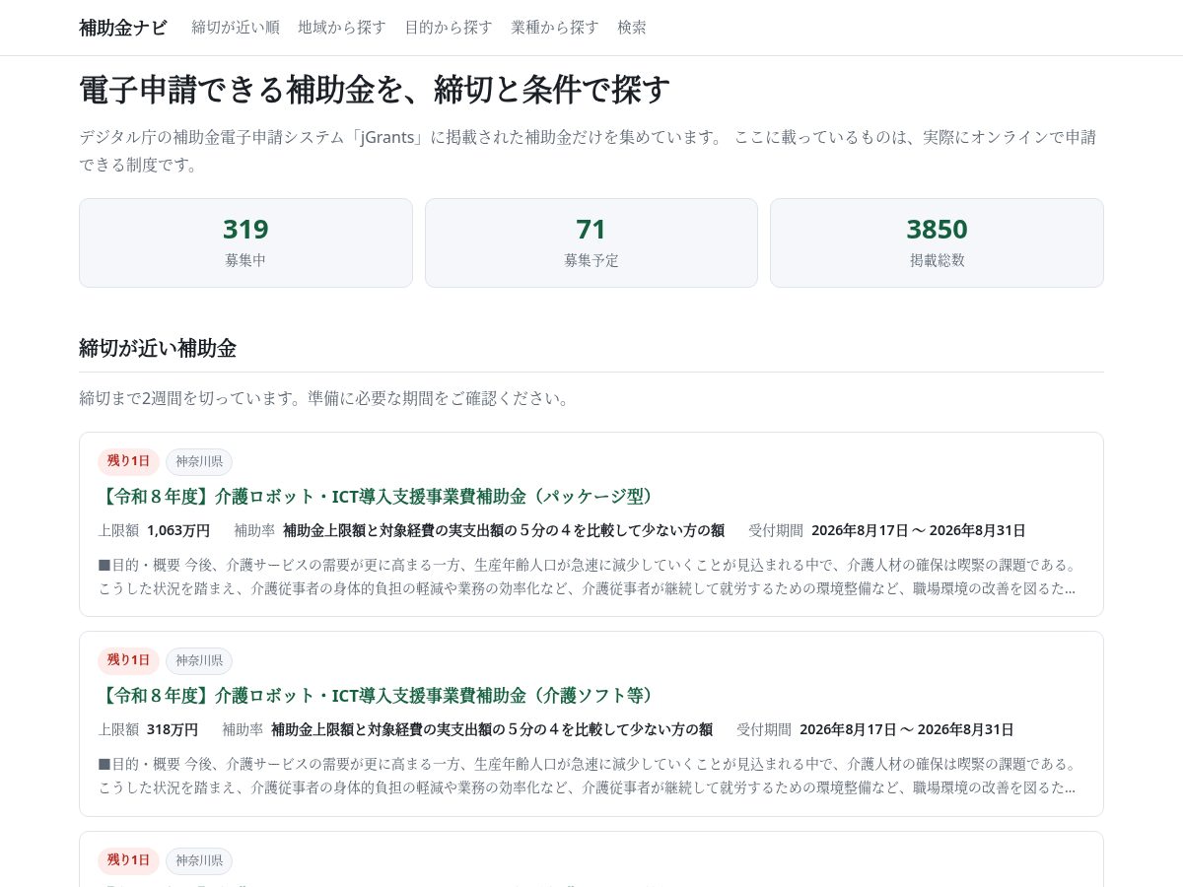Open パッケージ型 subsidy title link
This screenshot has width=1183, height=887.
click(x=379, y=496)
